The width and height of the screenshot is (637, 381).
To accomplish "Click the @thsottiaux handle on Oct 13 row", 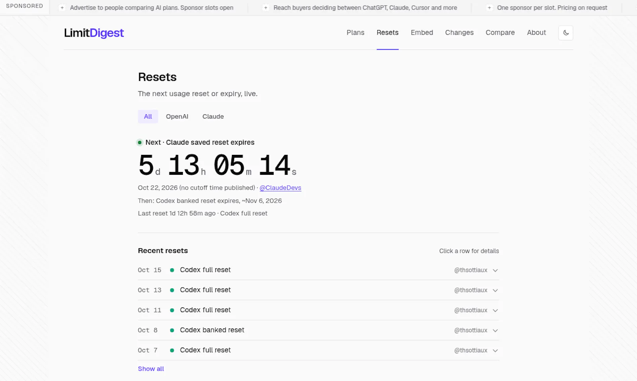I will (x=471, y=290).
